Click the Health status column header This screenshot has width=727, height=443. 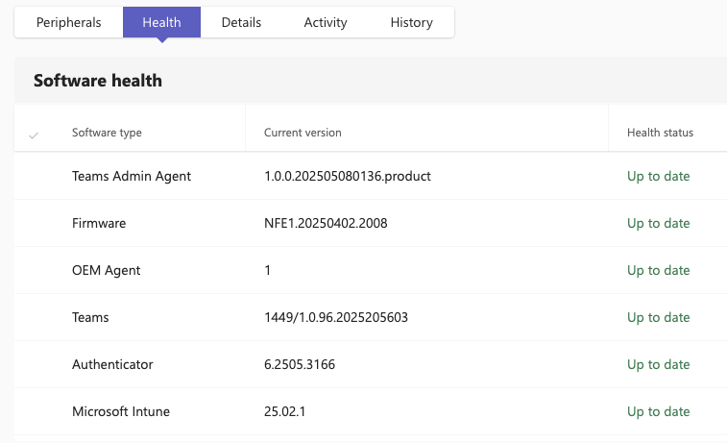[x=660, y=133]
